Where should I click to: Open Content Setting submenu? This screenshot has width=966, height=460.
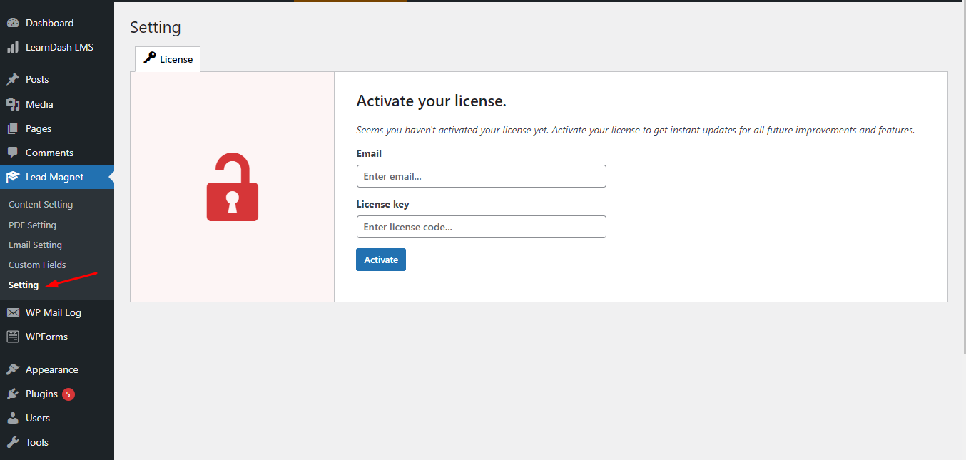click(41, 205)
